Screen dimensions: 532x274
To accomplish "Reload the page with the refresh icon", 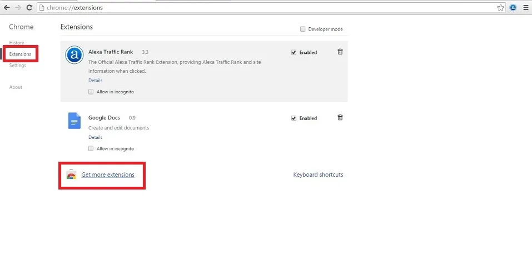I will tap(29, 7).
